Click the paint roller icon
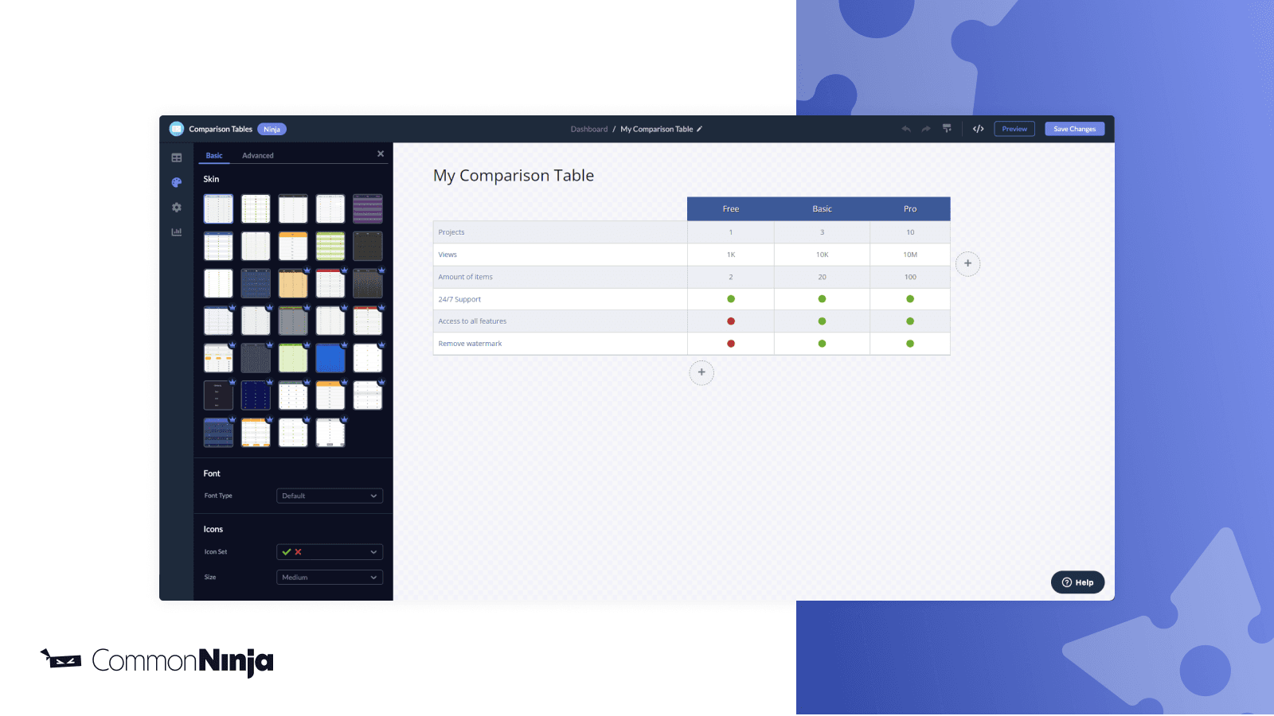 [x=947, y=128]
